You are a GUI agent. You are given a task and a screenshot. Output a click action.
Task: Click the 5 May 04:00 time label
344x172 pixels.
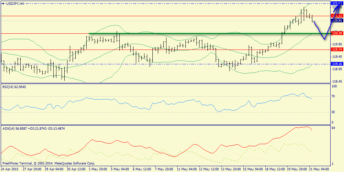pyautogui.click(x=119, y=169)
